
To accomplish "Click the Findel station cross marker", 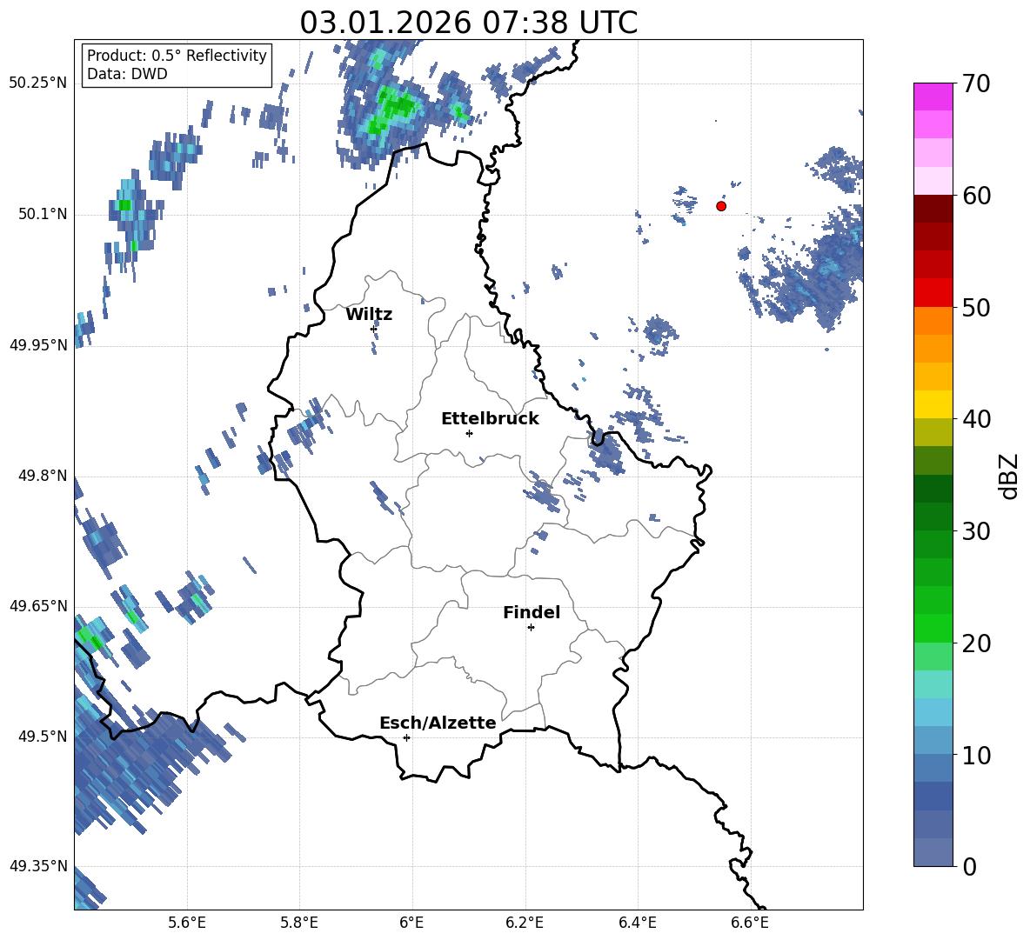I will 531,628.
